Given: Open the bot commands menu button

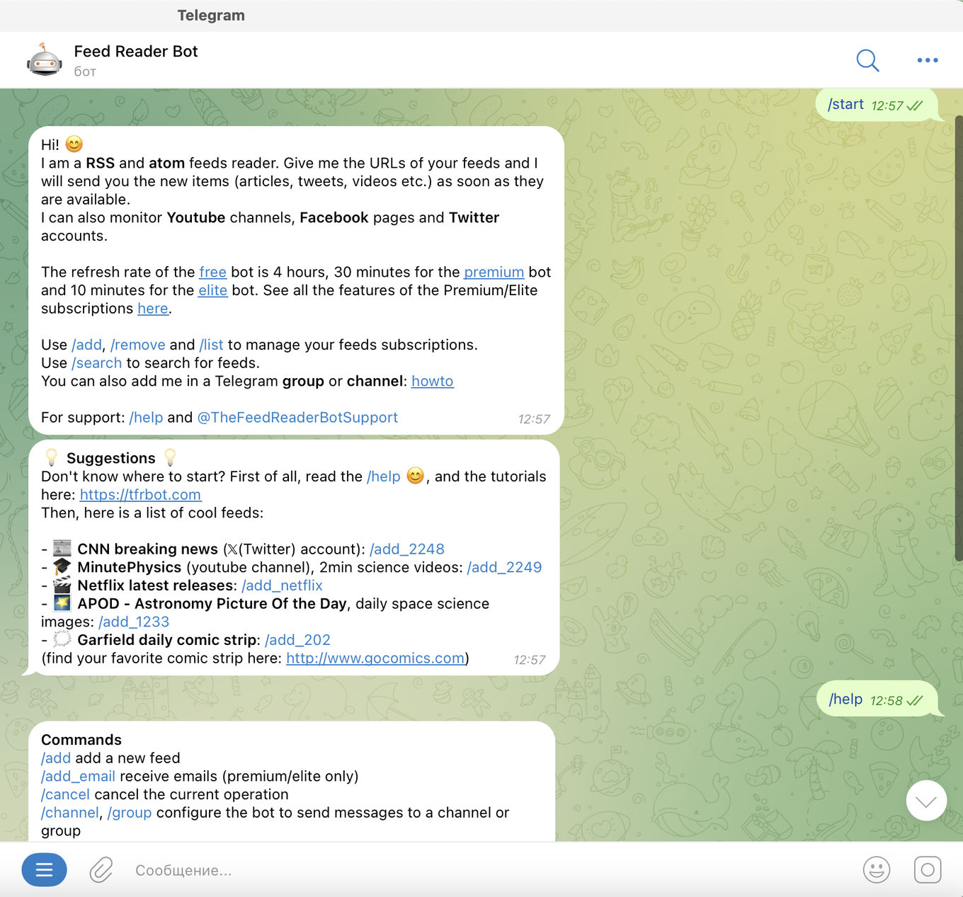Looking at the screenshot, I should pos(44,870).
